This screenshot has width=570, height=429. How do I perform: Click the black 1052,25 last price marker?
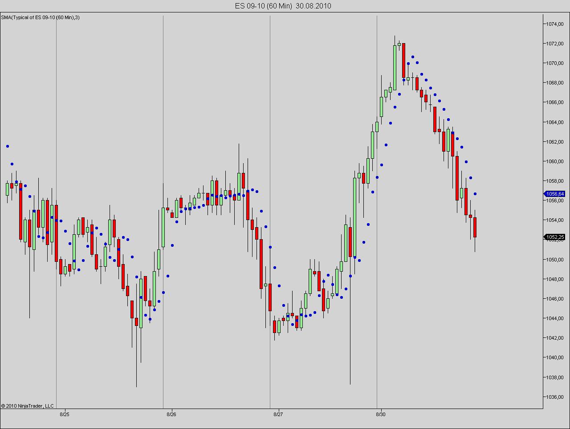click(555, 237)
